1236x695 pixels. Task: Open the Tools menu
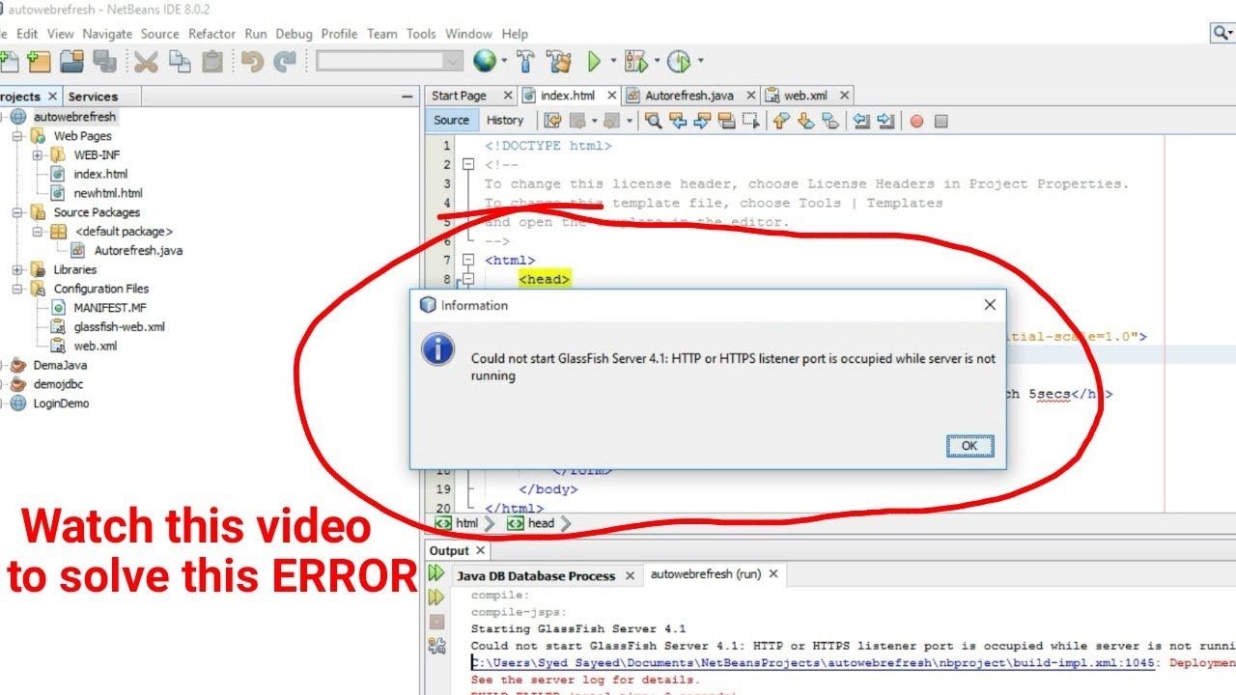421,34
